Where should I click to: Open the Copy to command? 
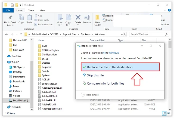(68, 20)
